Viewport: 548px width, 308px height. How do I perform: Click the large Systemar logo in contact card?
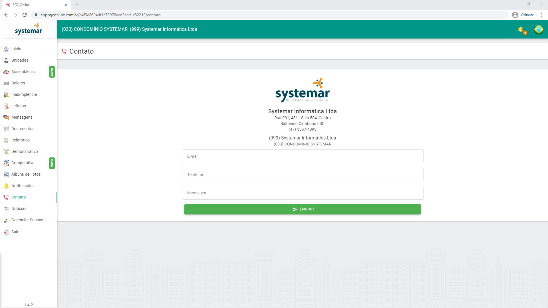(x=303, y=90)
